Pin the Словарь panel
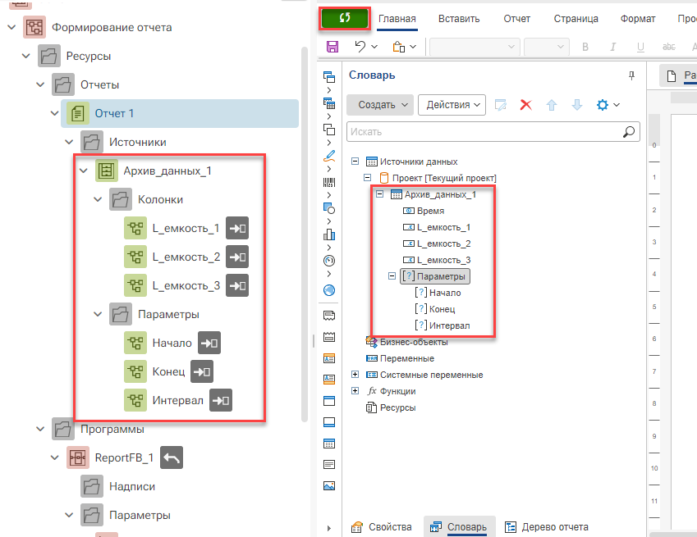 (631, 76)
